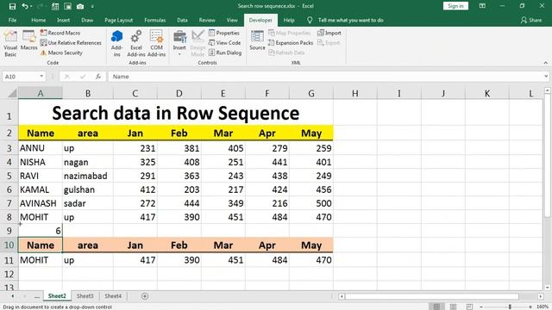Open the Help tab

pos(289,20)
